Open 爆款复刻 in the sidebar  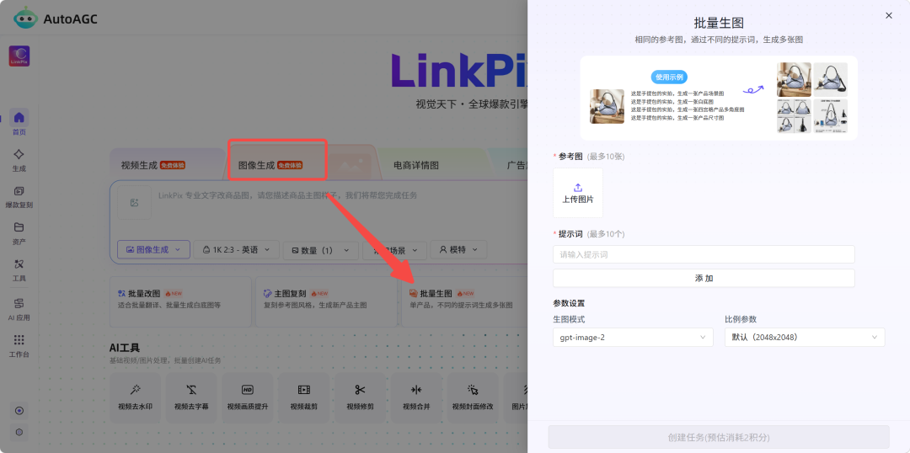19,197
